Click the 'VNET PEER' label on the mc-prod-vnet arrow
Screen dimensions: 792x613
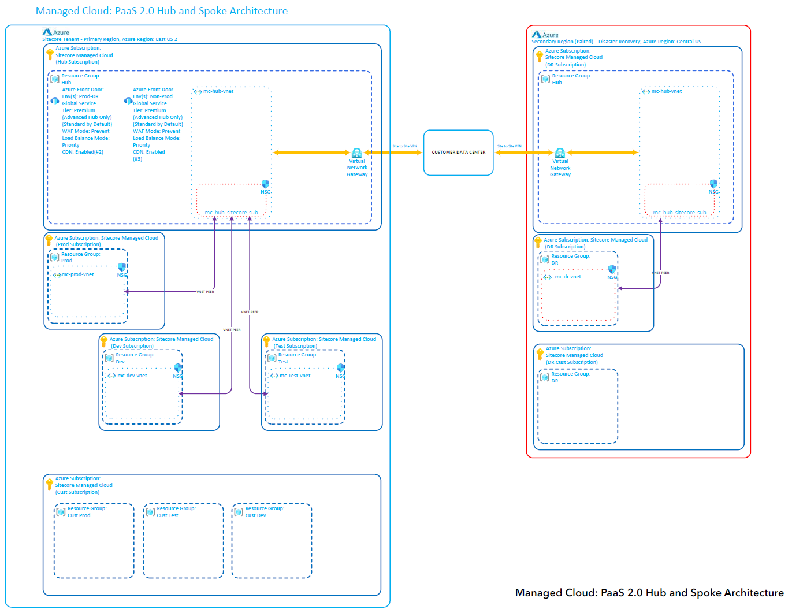tap(205, 292)
